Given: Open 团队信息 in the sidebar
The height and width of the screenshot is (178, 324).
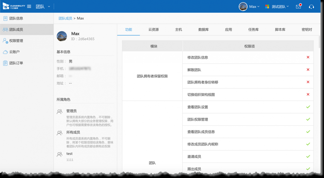Looking at the screenshot, I should click(x=16, y=18).
